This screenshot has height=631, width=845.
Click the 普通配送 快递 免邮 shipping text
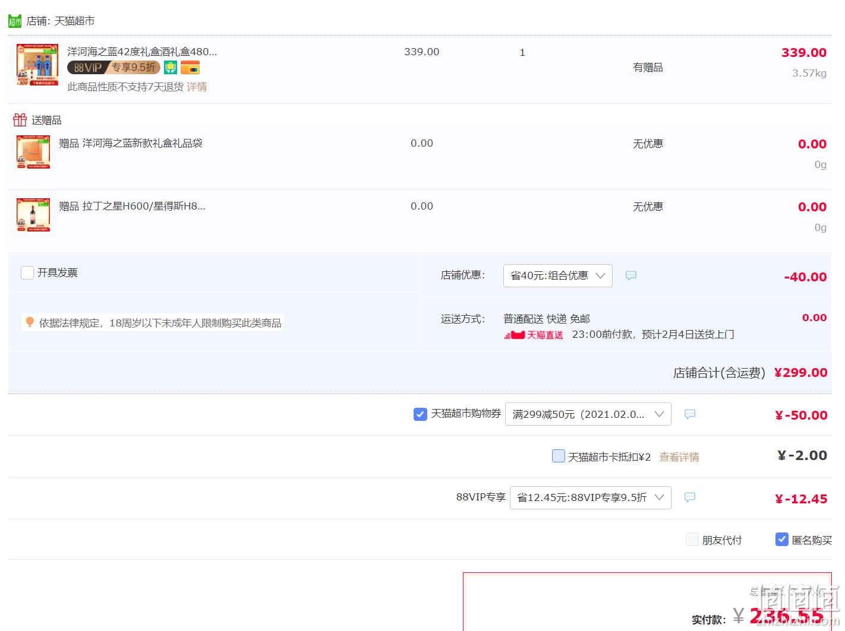click(x=547, y=319)
